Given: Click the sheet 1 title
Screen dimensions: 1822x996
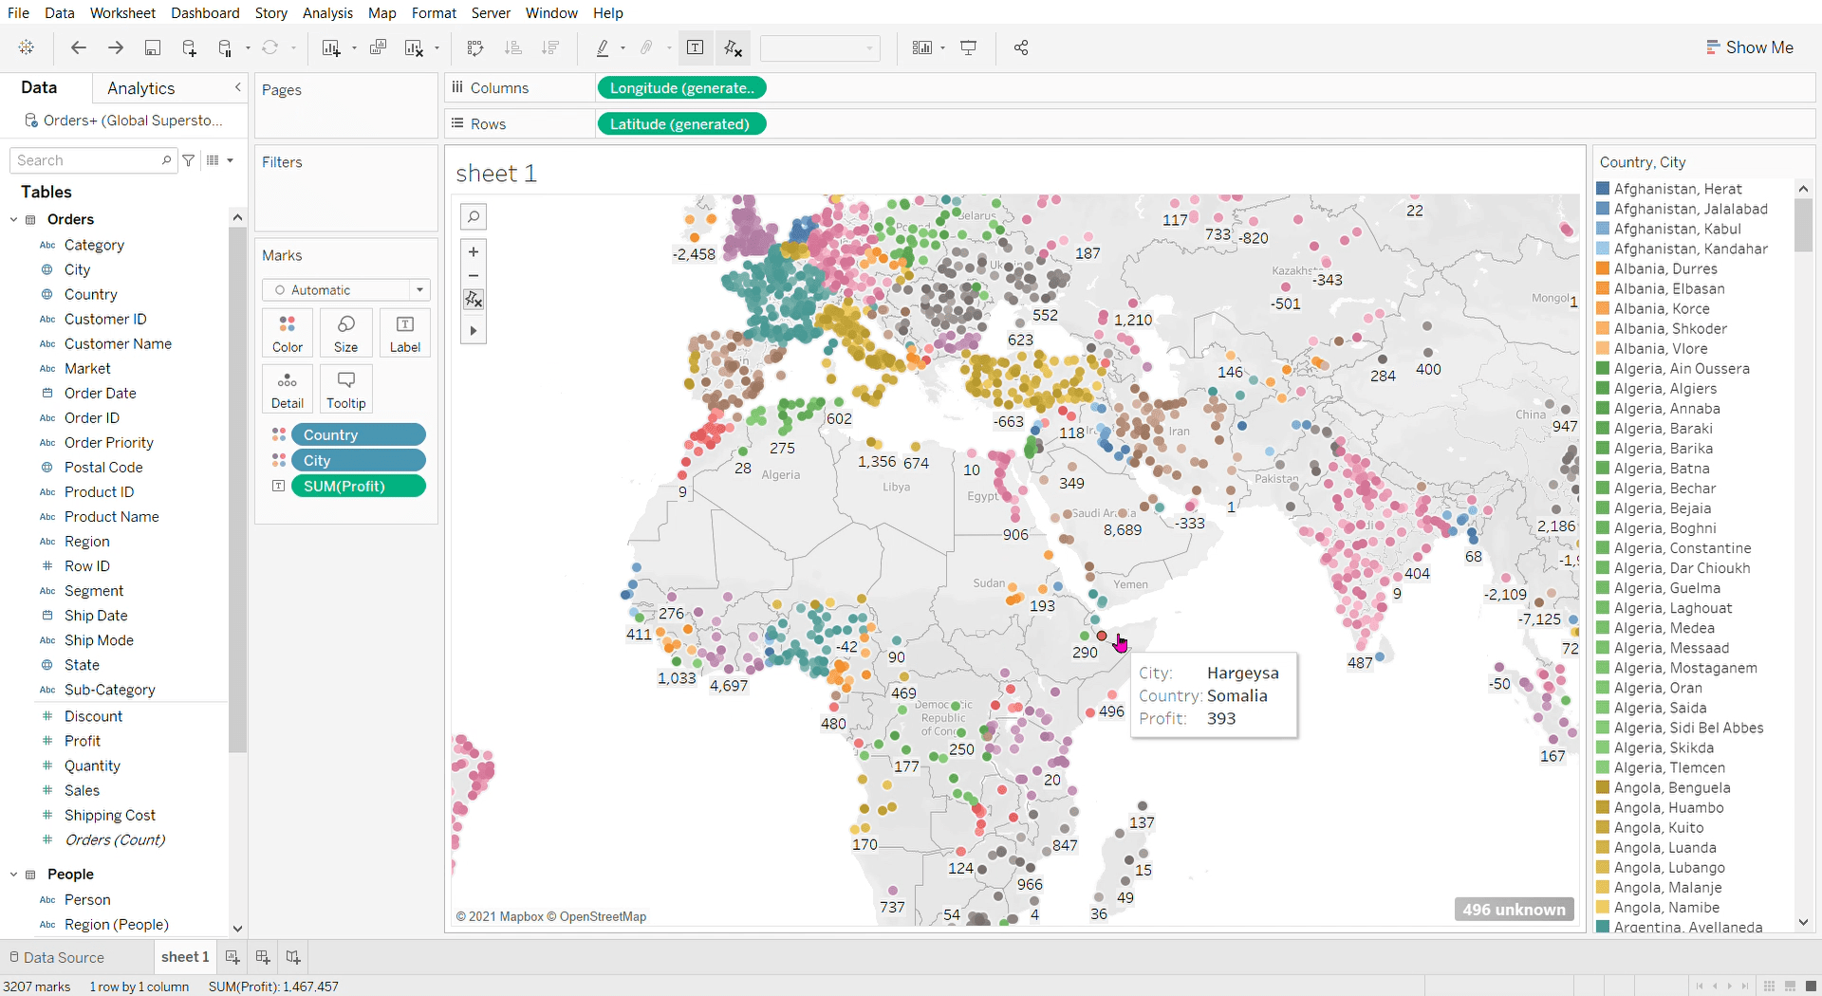Looking at the screenshot, I should (x=496, y=174).
